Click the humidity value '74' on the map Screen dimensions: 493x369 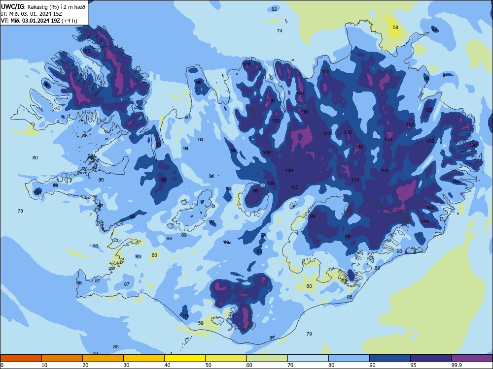280,31
